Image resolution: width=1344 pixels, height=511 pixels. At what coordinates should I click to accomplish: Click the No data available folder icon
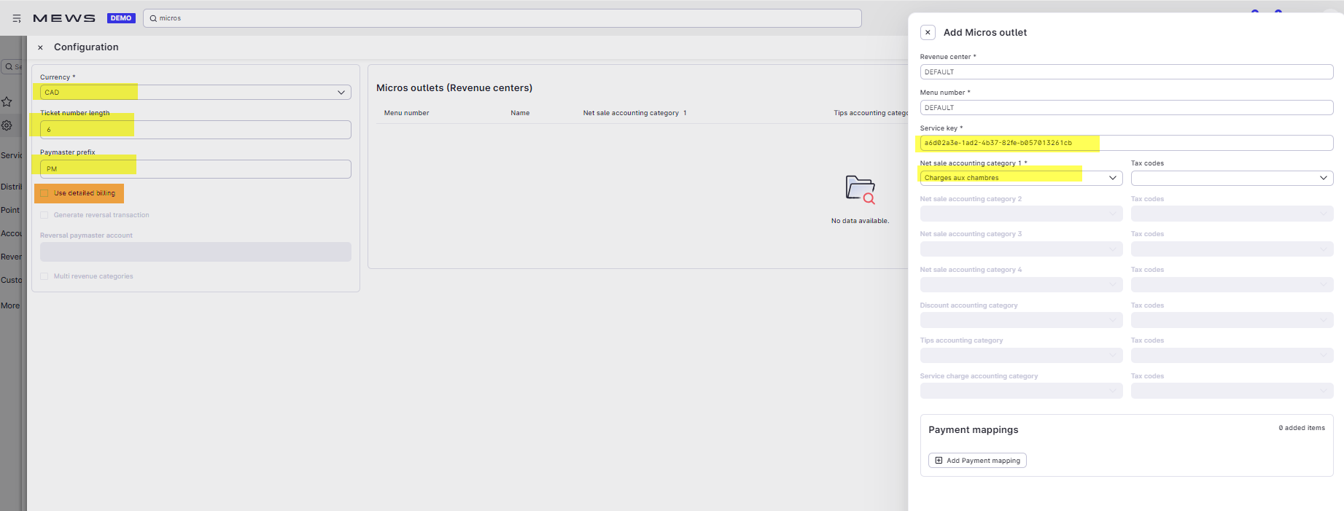860,190
